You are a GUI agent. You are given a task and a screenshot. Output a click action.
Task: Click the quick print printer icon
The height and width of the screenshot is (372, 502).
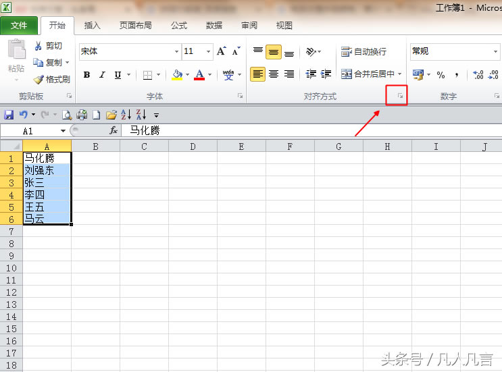82,115
